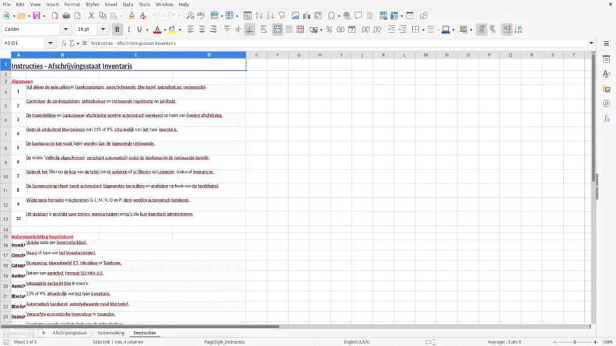
Task: Switch to the Afschrijvingsstaat sheet tab
Action: [x=70, y=333]
